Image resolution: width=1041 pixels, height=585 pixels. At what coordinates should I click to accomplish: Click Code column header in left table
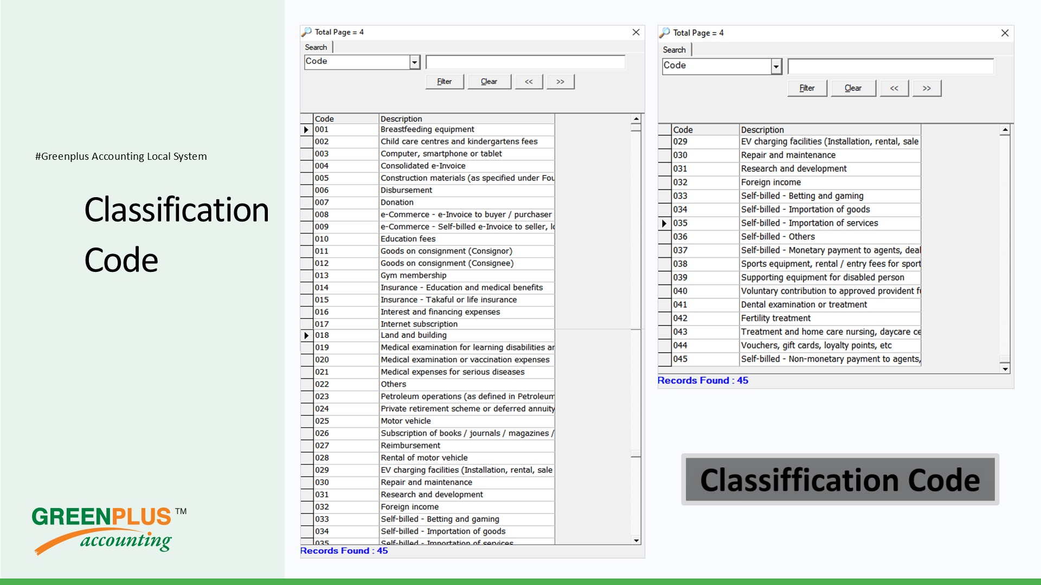coord(346,119)
